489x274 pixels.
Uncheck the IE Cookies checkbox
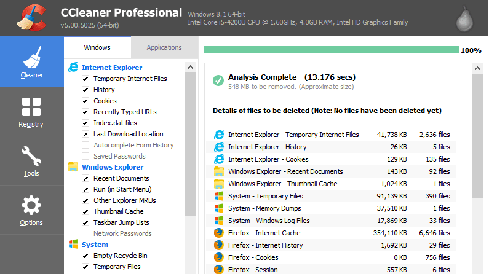(85, 101)
